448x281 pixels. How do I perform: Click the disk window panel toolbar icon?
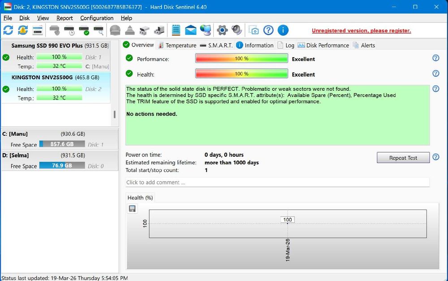[38, 30]
